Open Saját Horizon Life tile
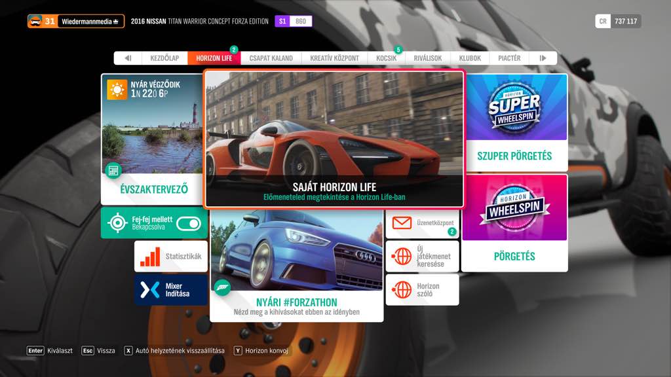Image resolution: width=671 pixels, height=377 pixels. click(334, 139)
